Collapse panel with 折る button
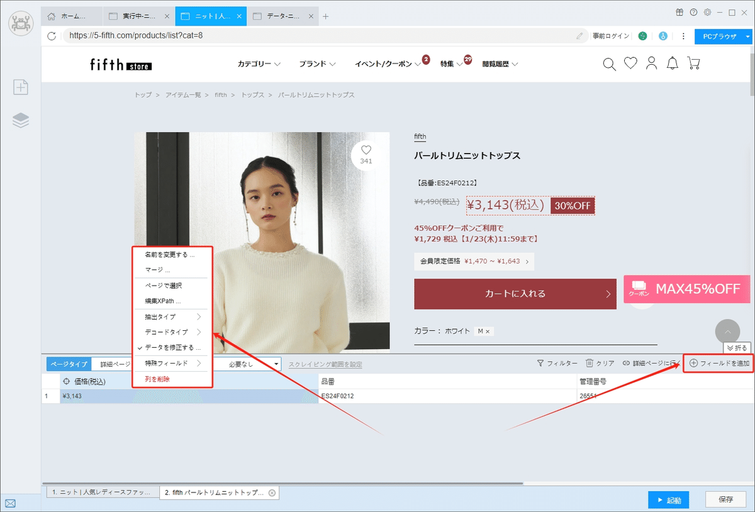 tap(737, 347)
